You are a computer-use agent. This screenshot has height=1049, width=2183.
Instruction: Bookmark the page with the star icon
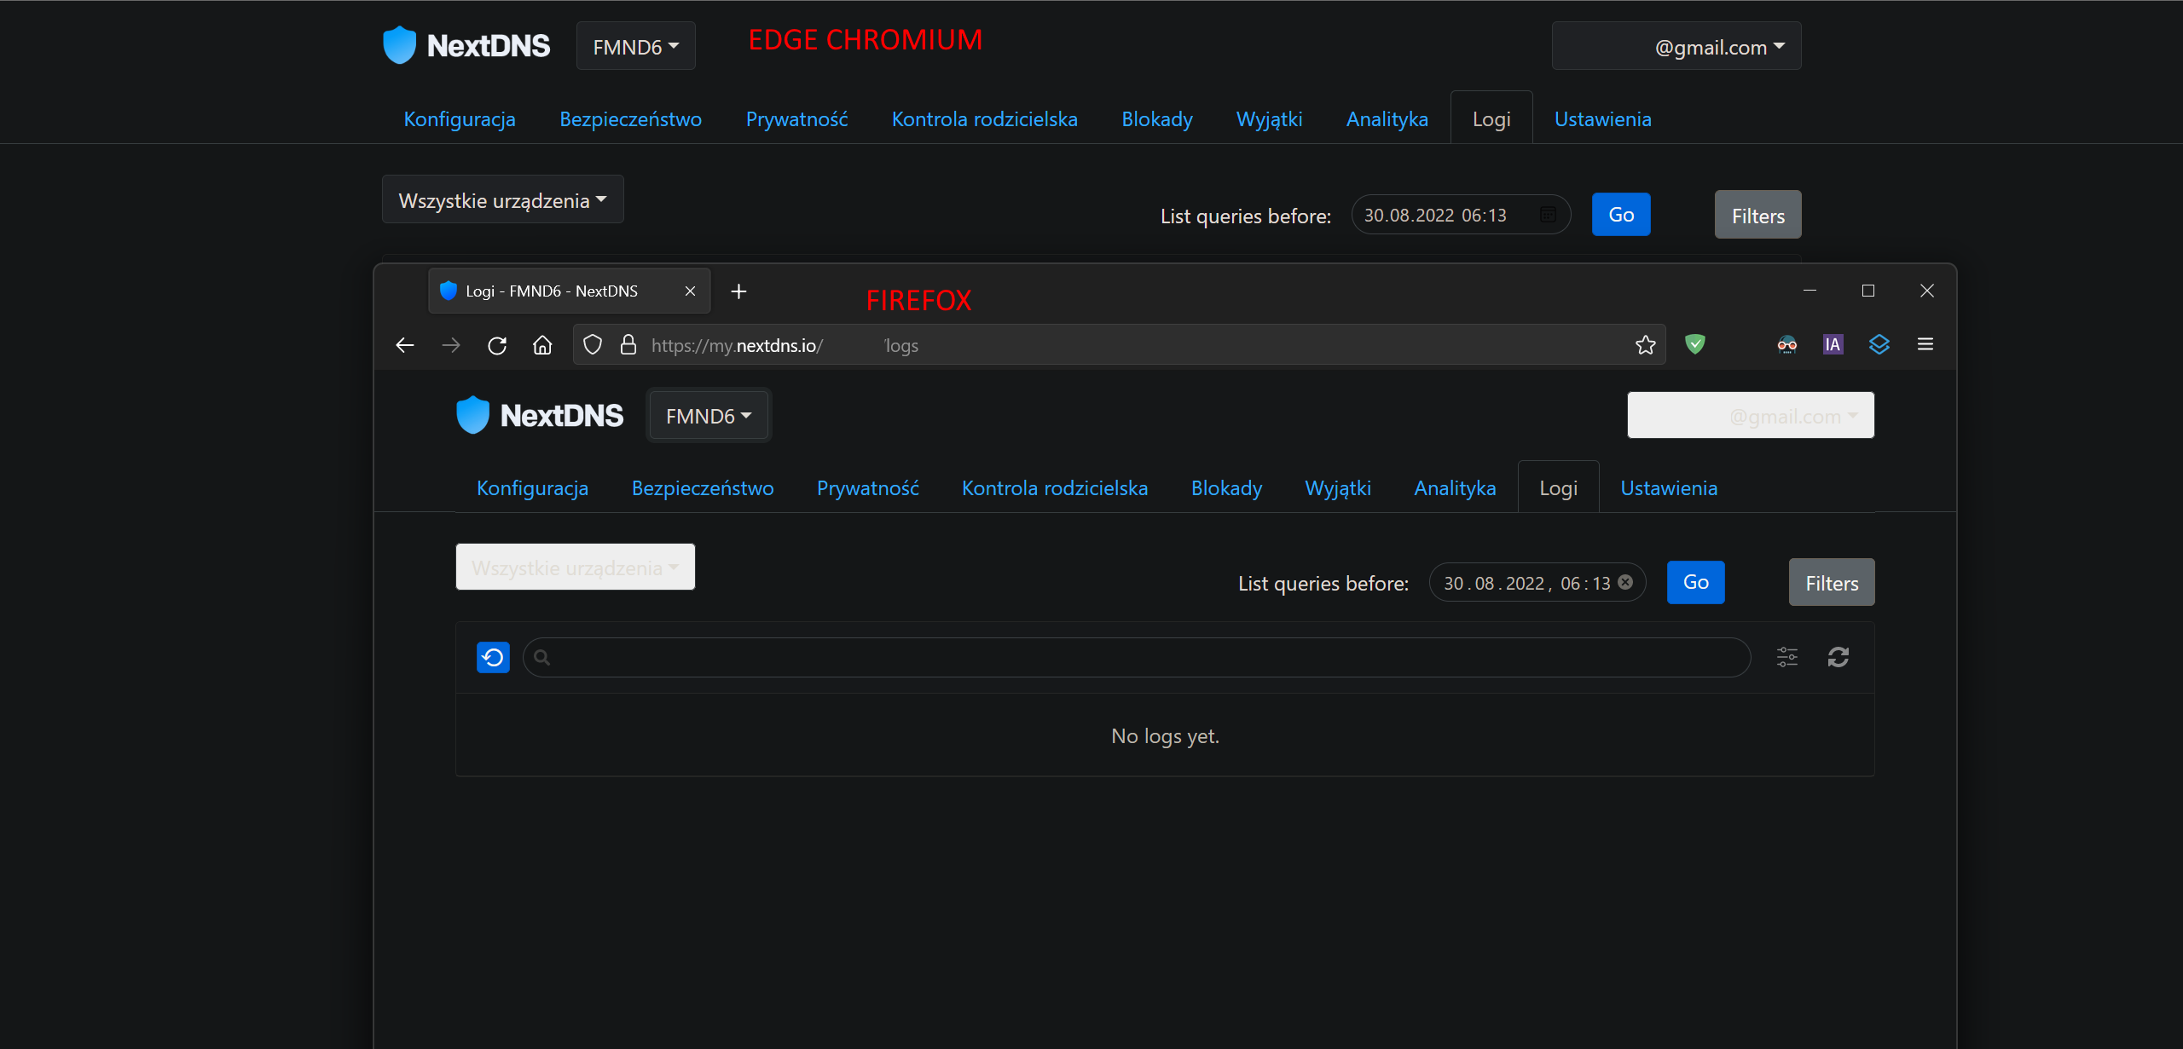[1645, 345]
